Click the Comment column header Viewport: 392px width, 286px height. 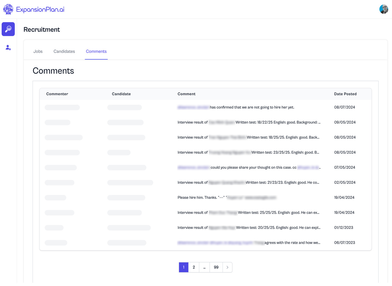click(186, 94)
